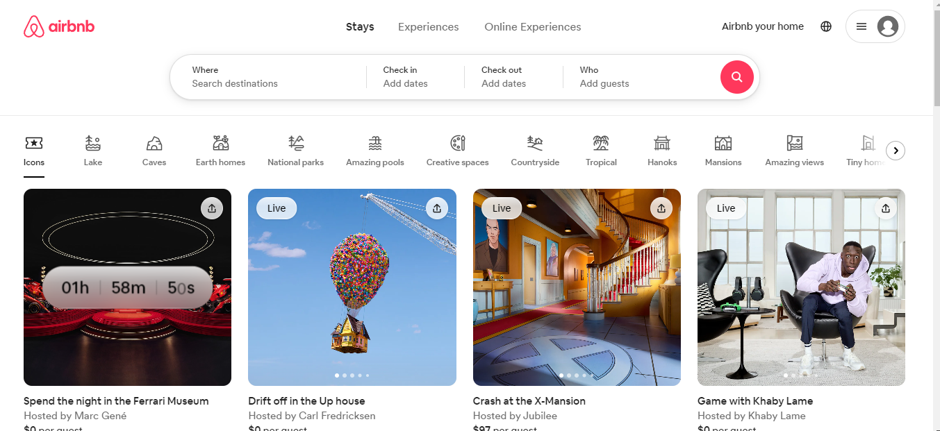Open the Check in date picker
Screen dimensions: 940x431
415,77
